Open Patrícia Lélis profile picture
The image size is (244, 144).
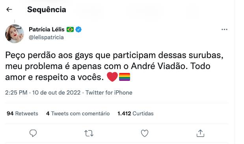point(15,34)
